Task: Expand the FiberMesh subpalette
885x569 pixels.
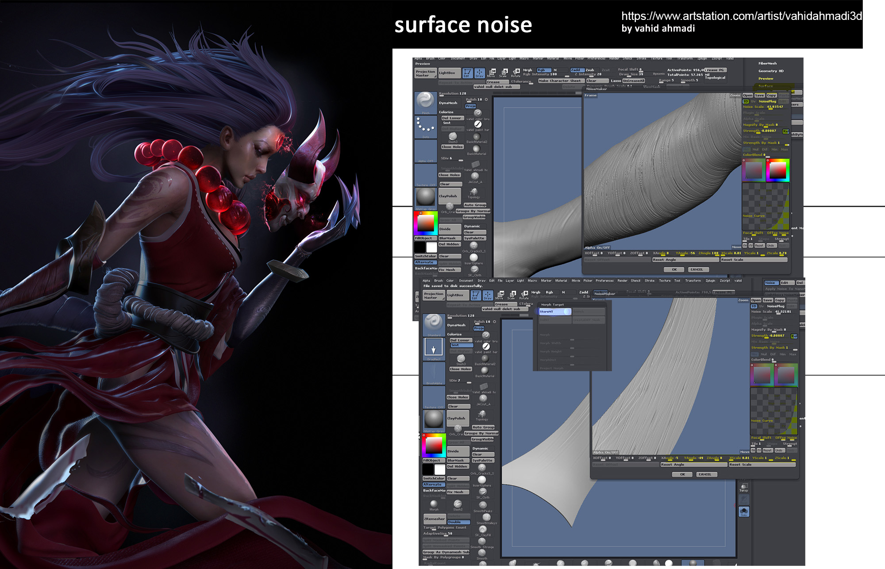Action: [x=767, y=63]
